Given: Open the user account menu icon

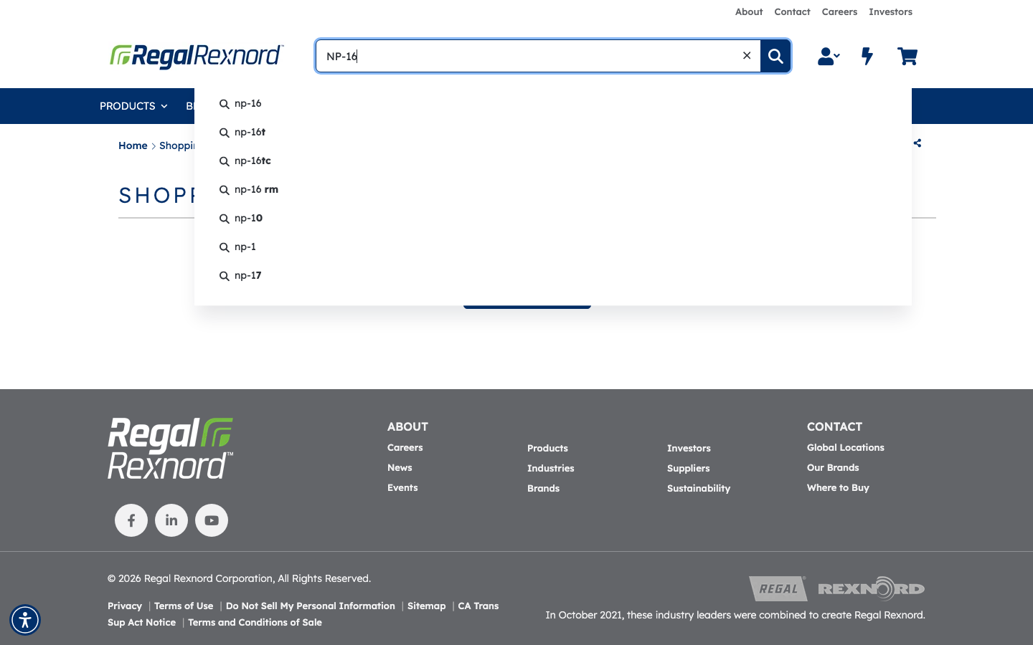Looking at the screenshot, I should coord(829,56).
